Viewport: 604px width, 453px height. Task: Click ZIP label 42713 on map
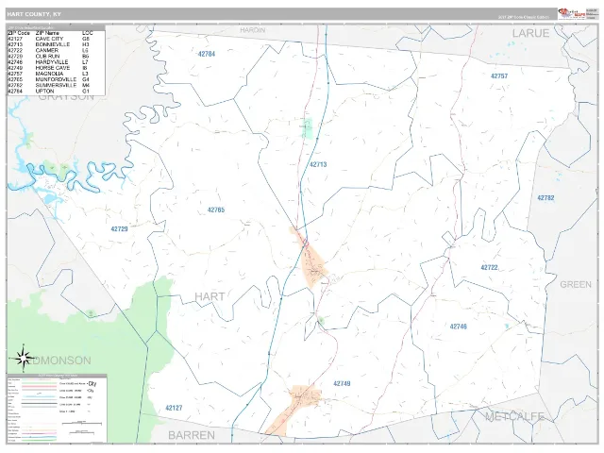[318, 164]
